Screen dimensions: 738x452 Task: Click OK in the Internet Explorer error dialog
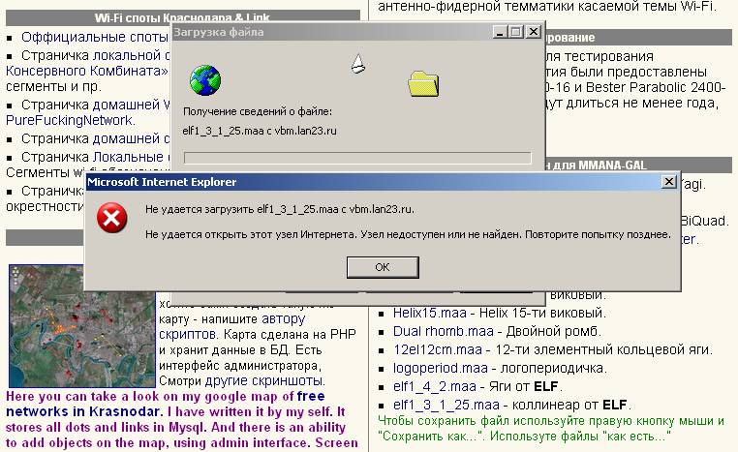click(383, 267)
